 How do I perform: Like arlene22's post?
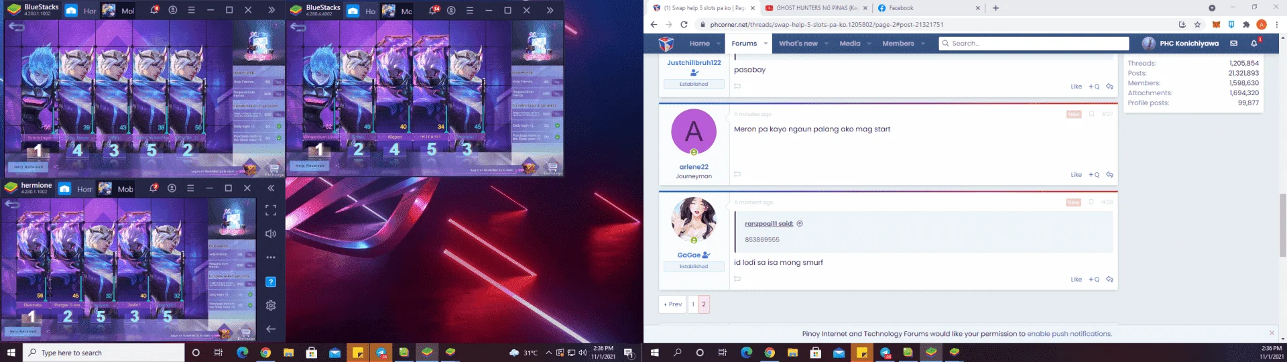1076,174
